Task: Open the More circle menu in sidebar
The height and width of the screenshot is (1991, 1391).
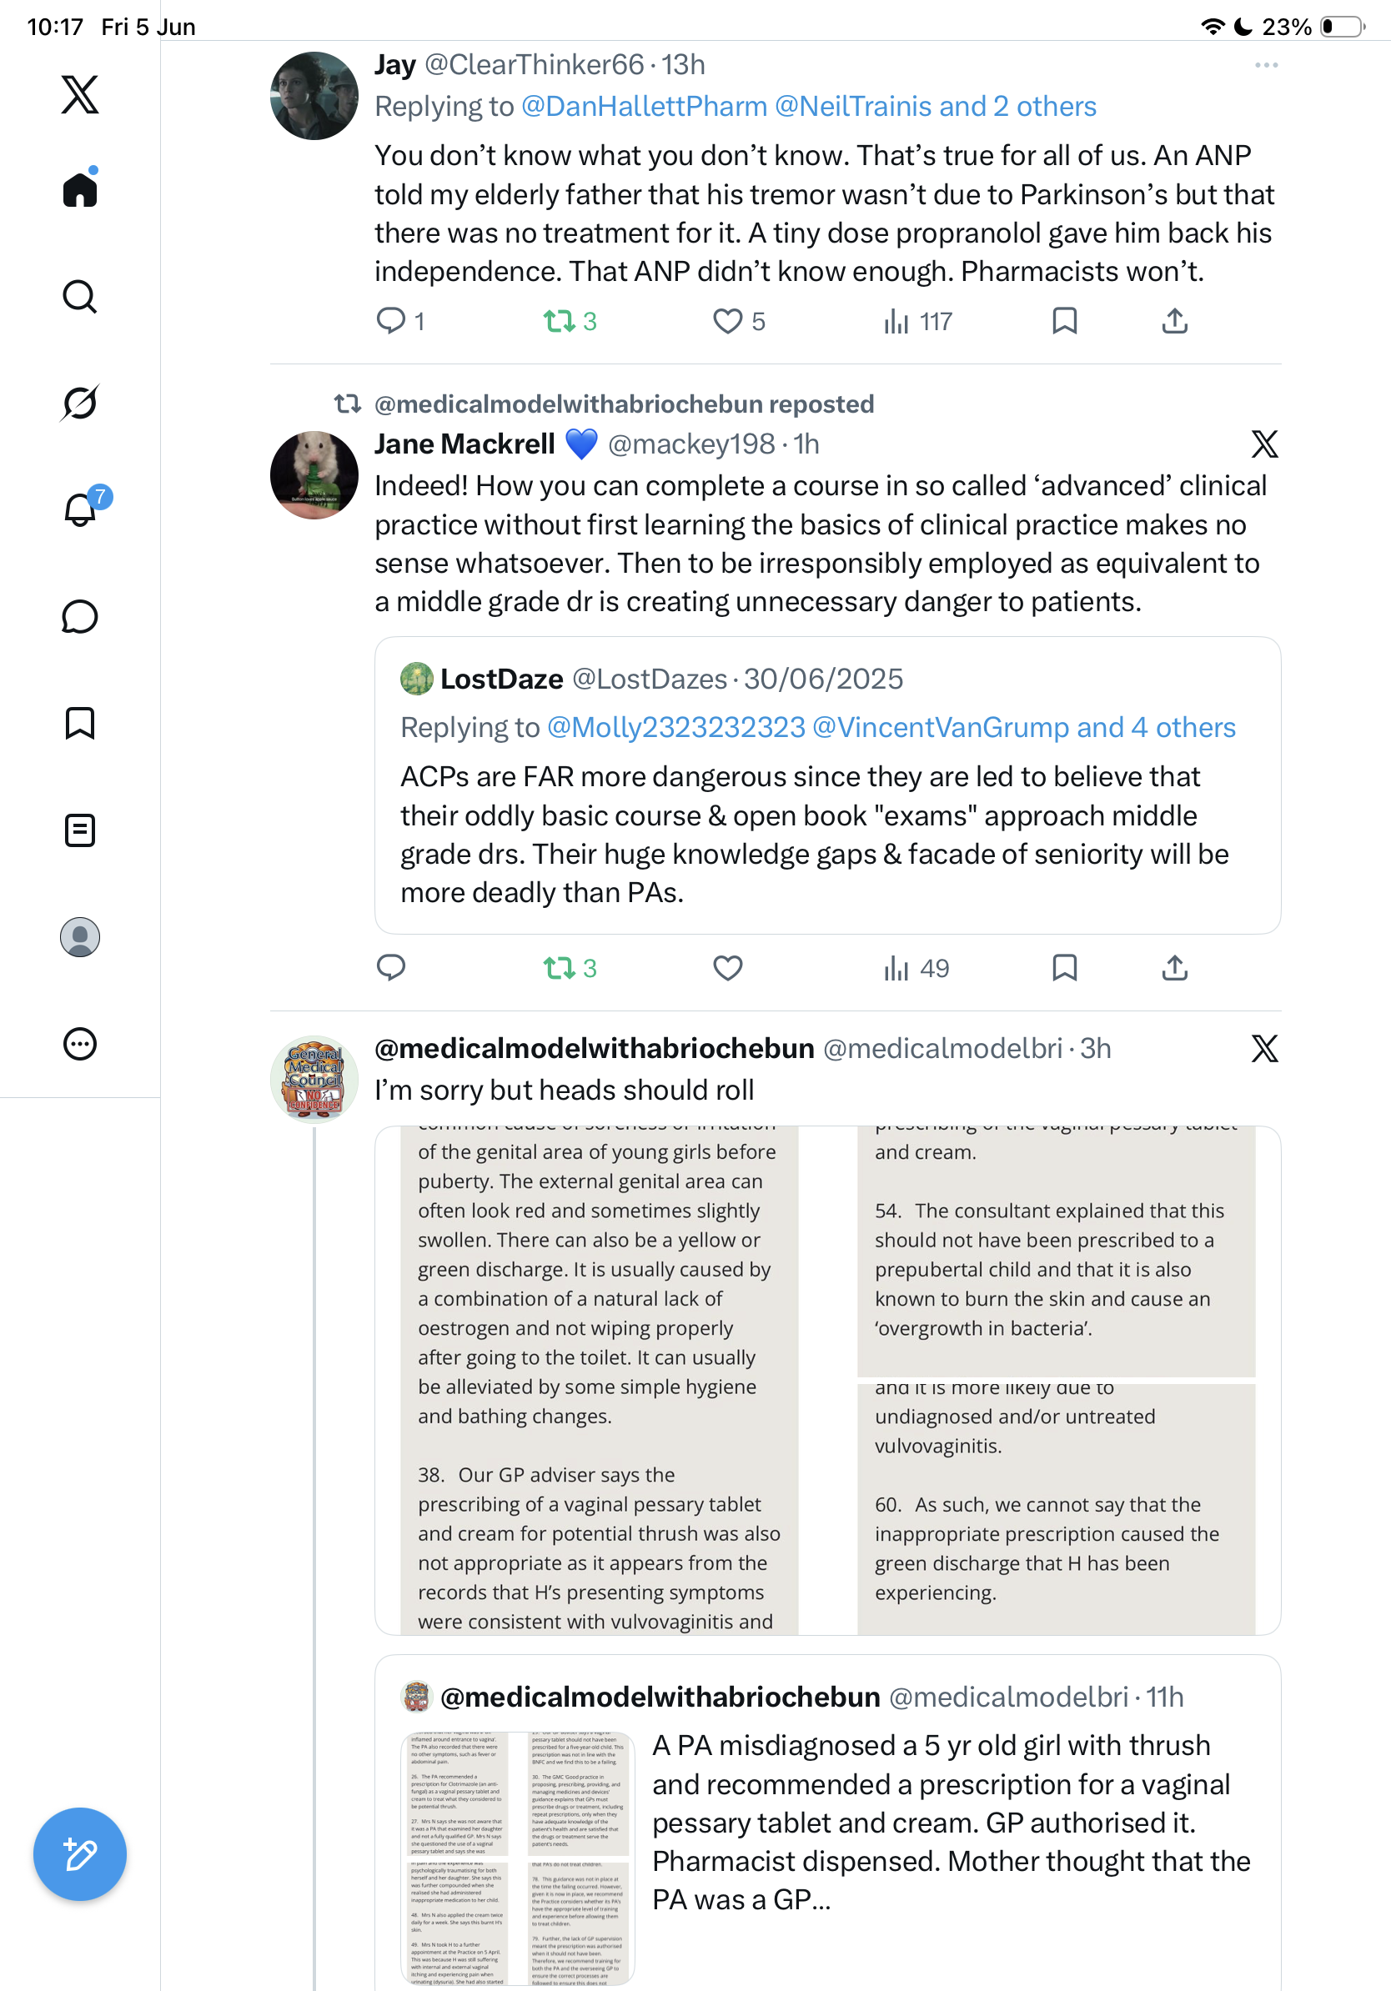Action: (80, 1044)
